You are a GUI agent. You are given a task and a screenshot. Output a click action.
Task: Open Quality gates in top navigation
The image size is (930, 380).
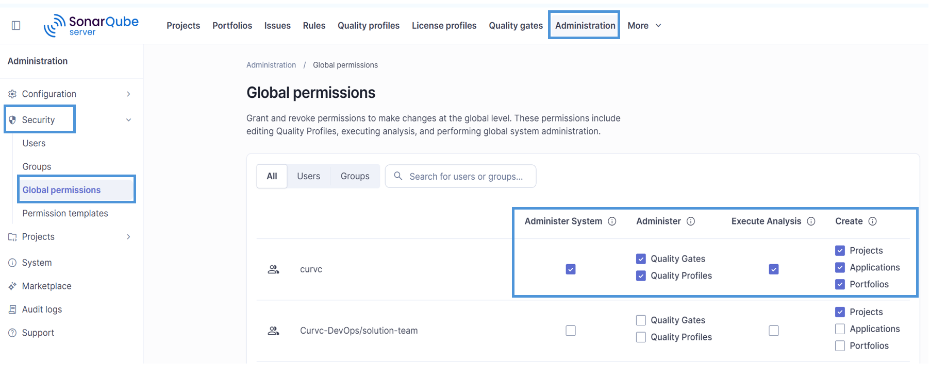(516, 25)
